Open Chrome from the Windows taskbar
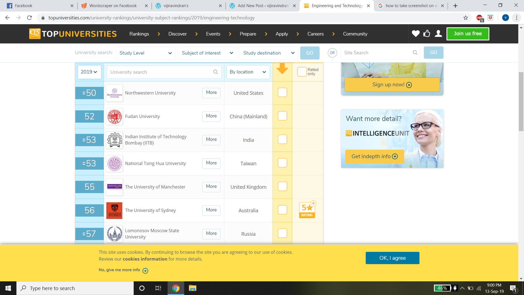This screenshot has height=295, width=524. click(x=176, y=288)
